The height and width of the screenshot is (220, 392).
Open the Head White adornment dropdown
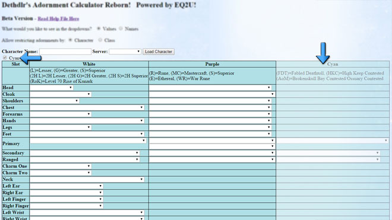click(x=52, y=88)
